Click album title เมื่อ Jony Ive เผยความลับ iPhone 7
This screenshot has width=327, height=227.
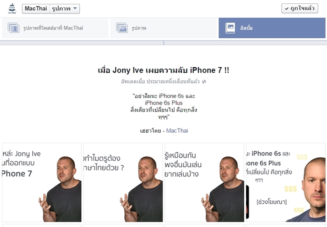click(163, 70)
